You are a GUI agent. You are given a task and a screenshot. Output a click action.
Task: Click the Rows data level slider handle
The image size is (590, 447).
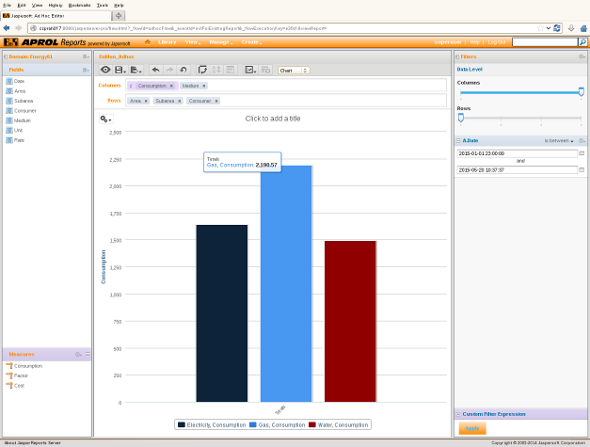pos(460,118)
